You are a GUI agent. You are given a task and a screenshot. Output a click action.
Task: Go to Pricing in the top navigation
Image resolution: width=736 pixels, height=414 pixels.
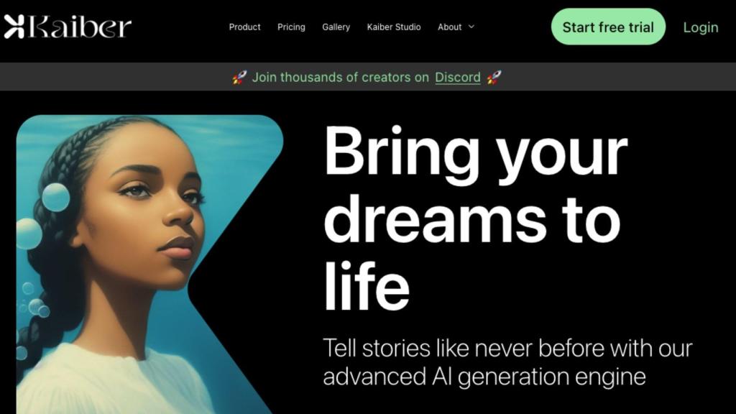291,27
